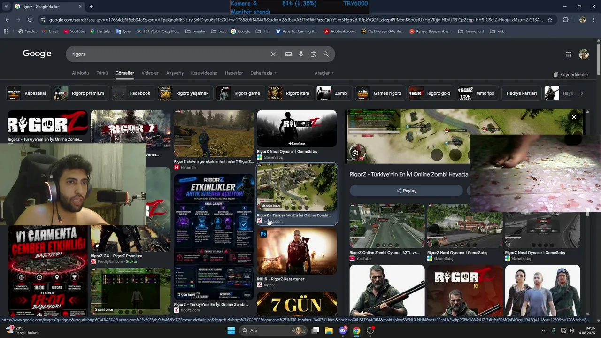This screenshot has height=338, width=601.
Task: Open a new browser tab
Action: tap(91, 7)
